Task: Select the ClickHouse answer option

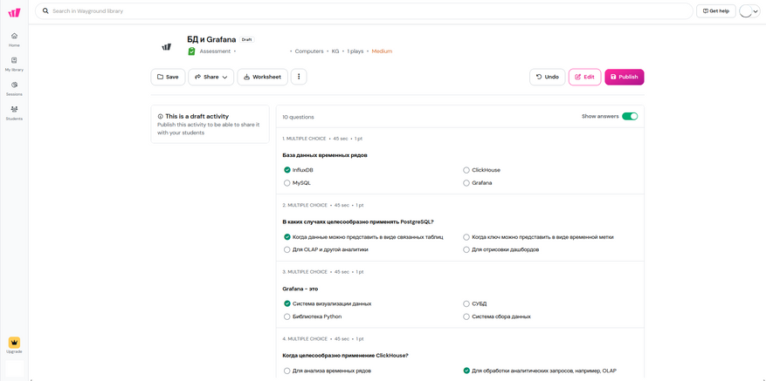Action: coord(466,170)
